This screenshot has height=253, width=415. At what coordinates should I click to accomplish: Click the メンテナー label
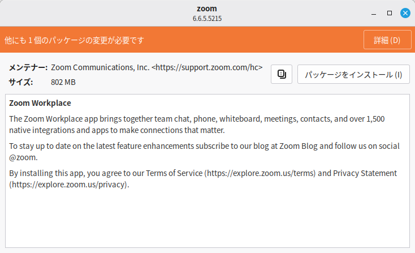(x=28, y=67)
